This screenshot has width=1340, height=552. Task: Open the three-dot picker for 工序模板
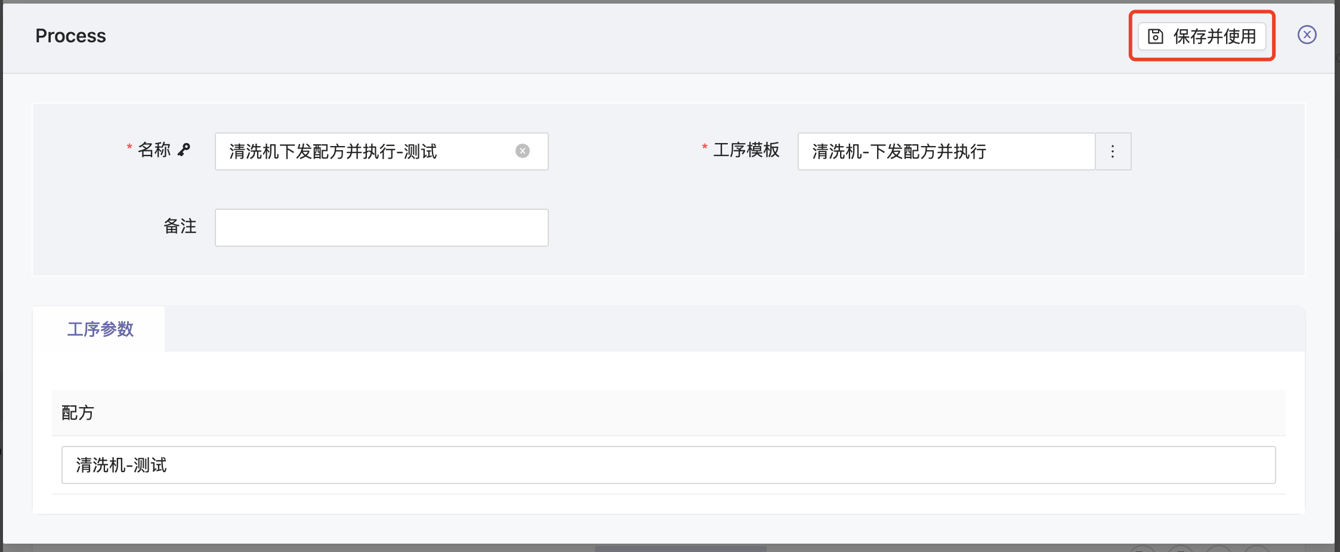pos(1113,151)
